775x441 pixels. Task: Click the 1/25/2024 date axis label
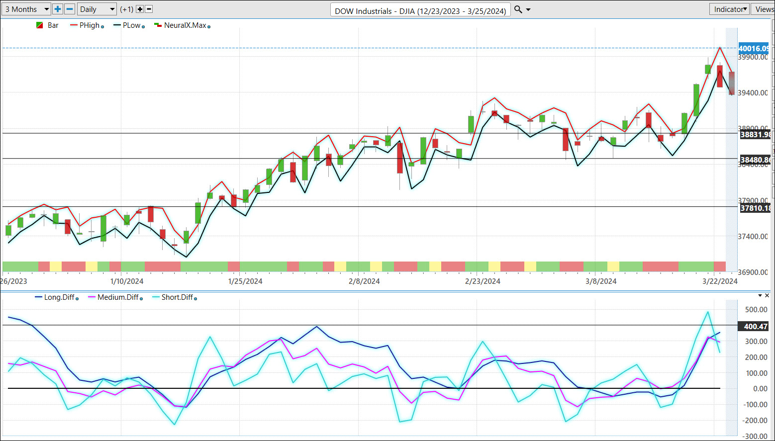pyautogui.click(x=245, y=281)
